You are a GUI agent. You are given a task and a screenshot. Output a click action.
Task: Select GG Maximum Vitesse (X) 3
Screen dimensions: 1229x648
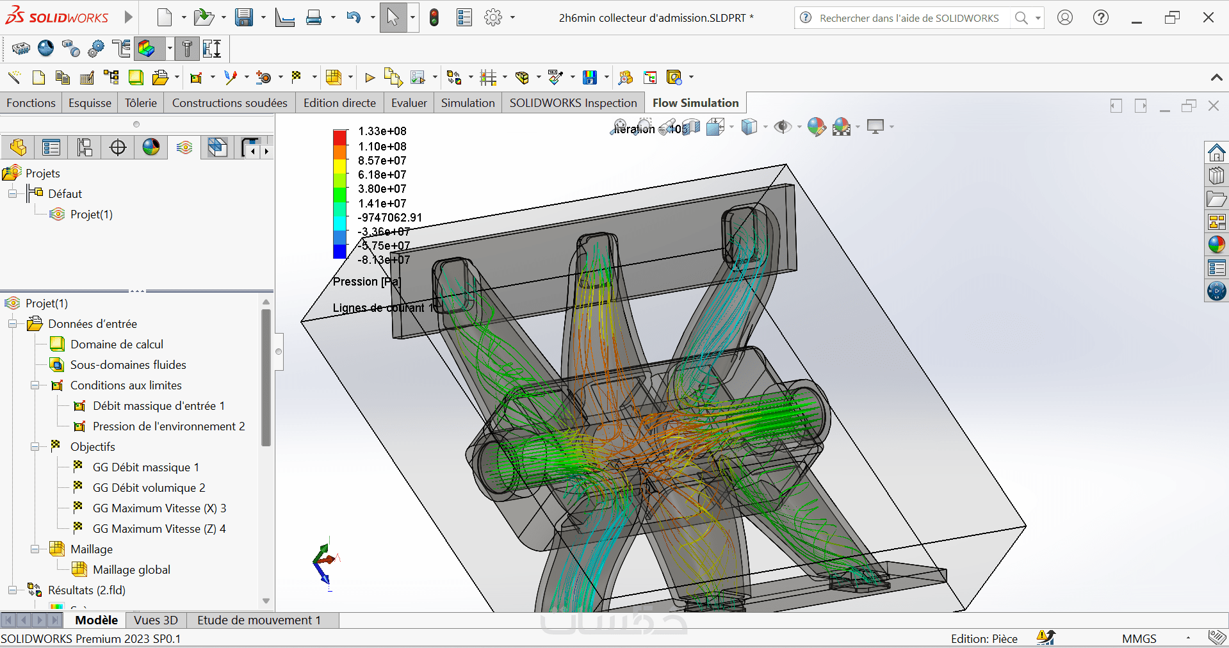(159, 508)
